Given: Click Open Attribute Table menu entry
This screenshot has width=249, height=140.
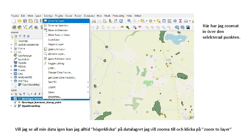Looking at the screenshot, I should [x=59, y=59].
